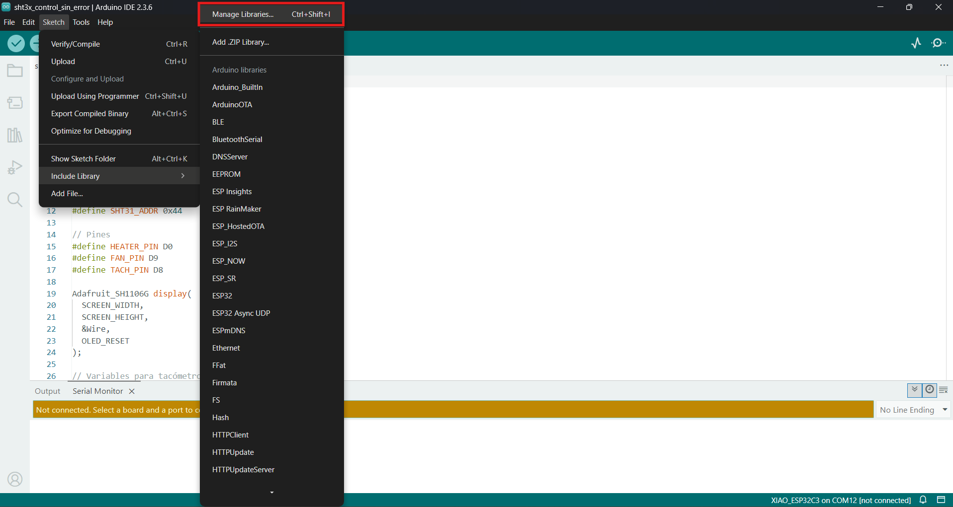Clear the Serial Monitor output
This screenshot has width=953, height=507.
click(944, 390)
